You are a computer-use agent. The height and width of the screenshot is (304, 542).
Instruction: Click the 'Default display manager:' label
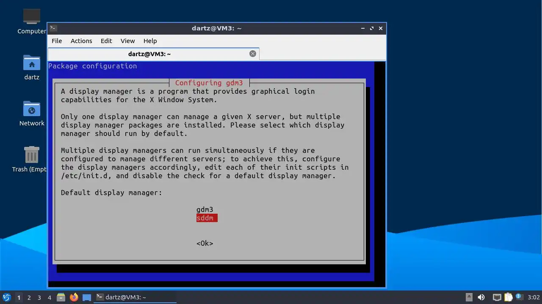111,193
